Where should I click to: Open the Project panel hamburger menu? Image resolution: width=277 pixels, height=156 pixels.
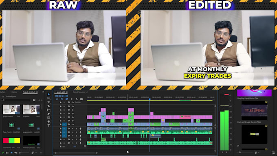(37, 92)
